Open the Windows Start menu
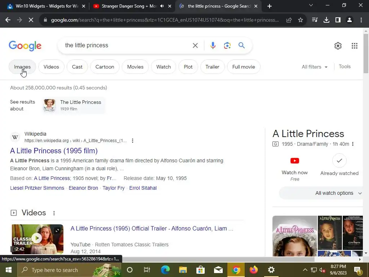Viewport: 369px width, 277px height. coord(9,270)
